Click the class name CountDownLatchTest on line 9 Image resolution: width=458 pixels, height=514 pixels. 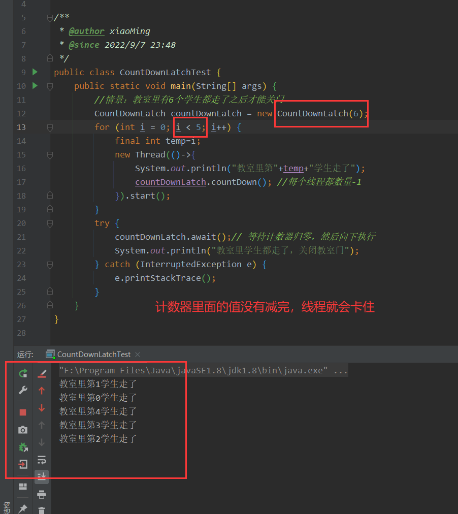[165, 72]
